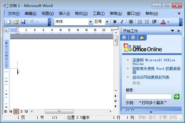Switch to normal view
The width and height of the screenshot is (185, 123).
click(6, 111)
